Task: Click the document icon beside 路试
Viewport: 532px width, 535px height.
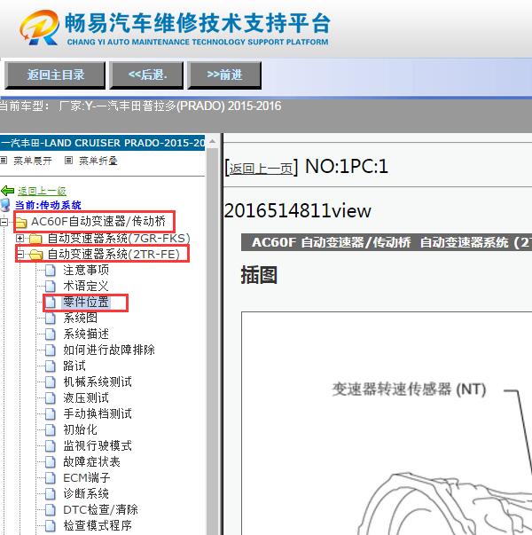Action: [51, 366]
